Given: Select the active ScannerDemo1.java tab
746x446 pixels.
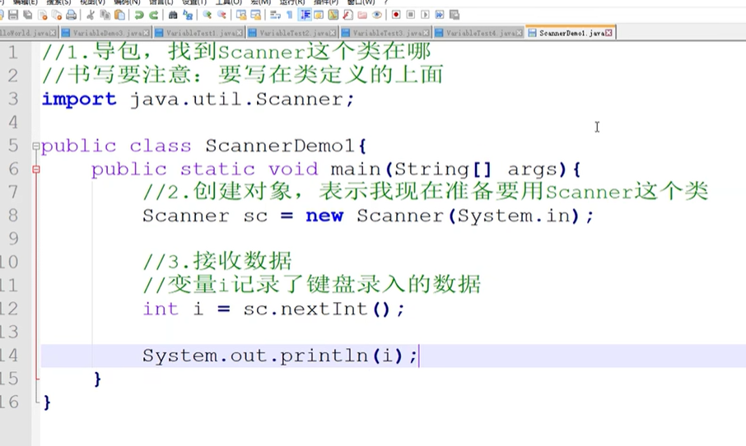Looking at the screenshot, I should 571,33.
